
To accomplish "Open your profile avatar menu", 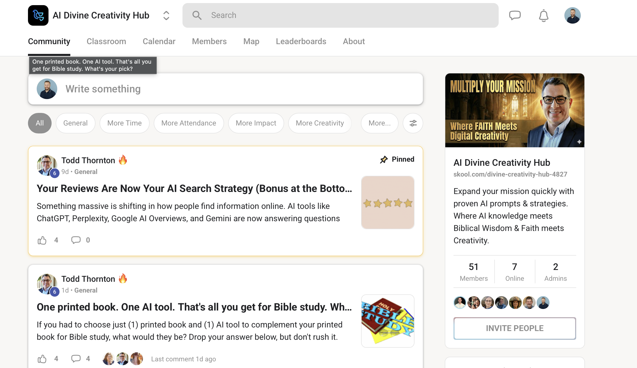I will tap(572, 15).
